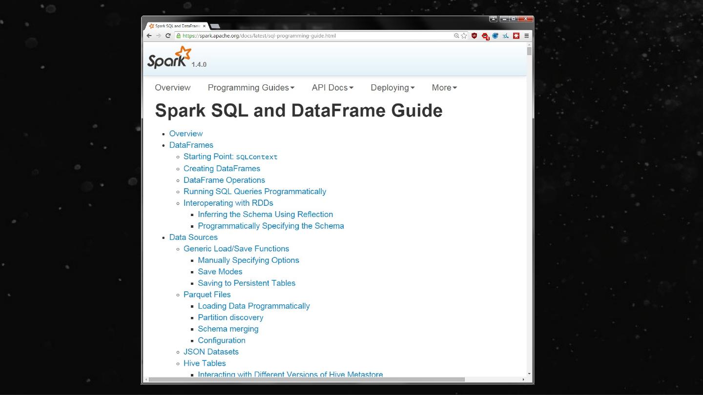Go to Creating DataFrames section link
The image size is (703, 395).
(222, 169)
